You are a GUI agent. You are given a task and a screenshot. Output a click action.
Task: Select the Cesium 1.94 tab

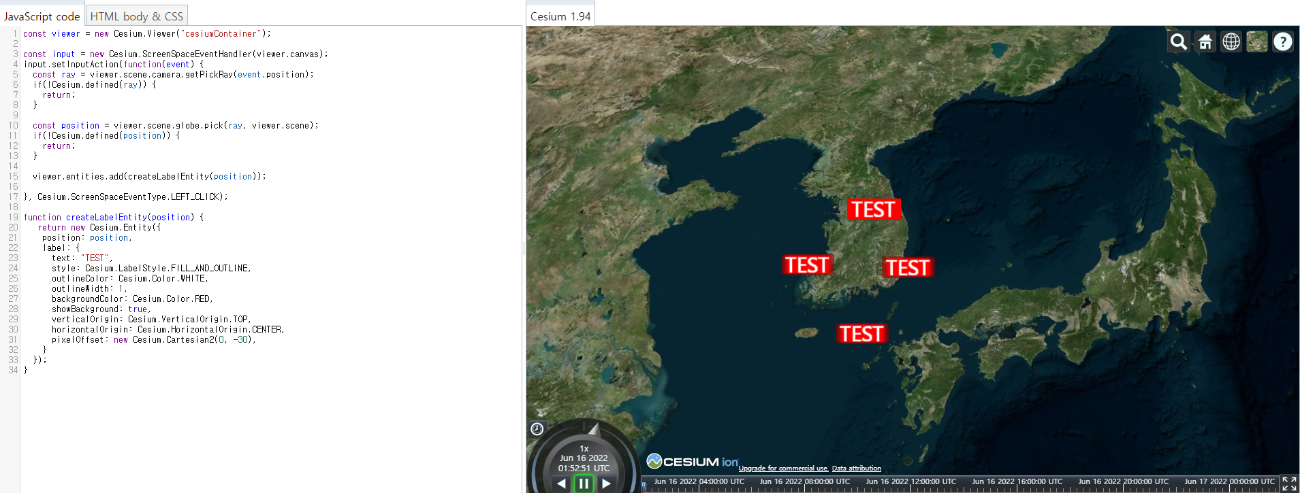pos(560,16)
